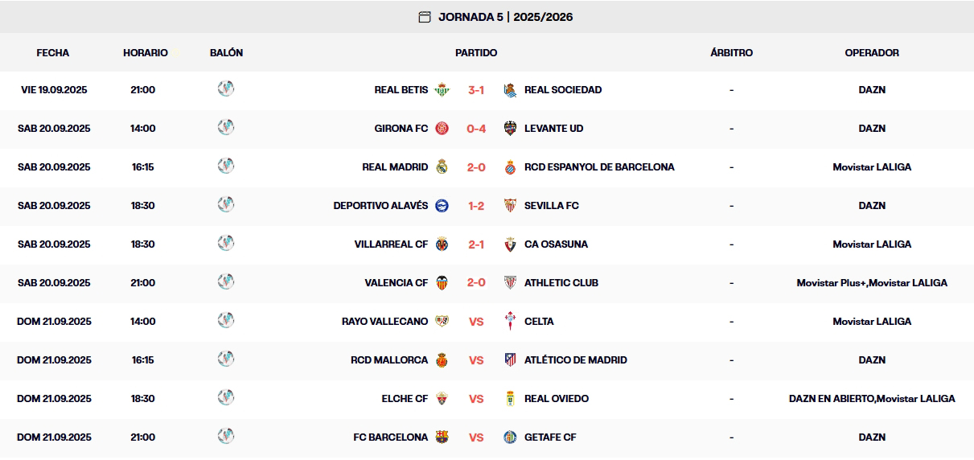The image size is (974, 460).
Task: Open the Girona FC 0-4 score
Action: (x=476, y=129)
